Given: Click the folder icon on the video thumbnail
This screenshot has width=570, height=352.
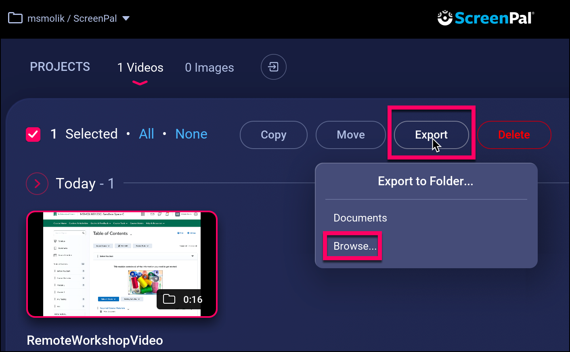Looking at the screenshot, I should (x=169, y=299).
